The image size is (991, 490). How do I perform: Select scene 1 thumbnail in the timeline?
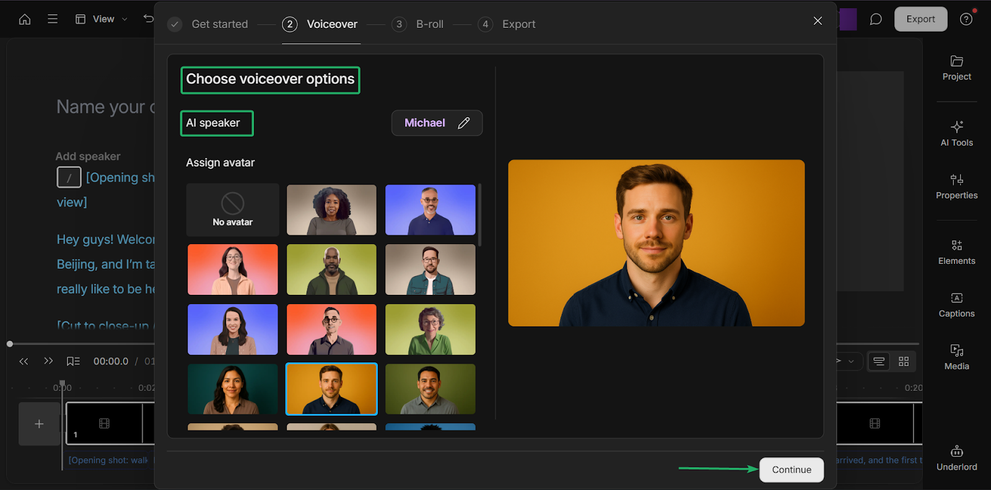coord(105,424)
